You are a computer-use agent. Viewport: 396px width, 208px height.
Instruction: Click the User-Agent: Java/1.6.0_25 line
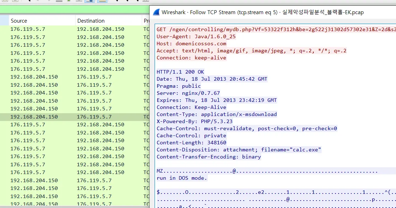tap(196, 36)
